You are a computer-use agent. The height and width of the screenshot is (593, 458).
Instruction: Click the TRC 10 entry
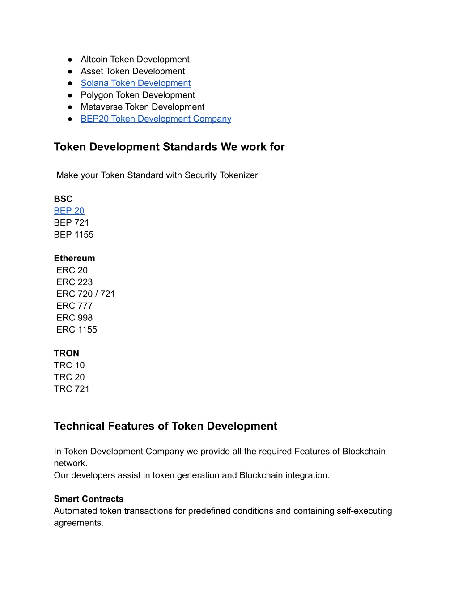69,365
